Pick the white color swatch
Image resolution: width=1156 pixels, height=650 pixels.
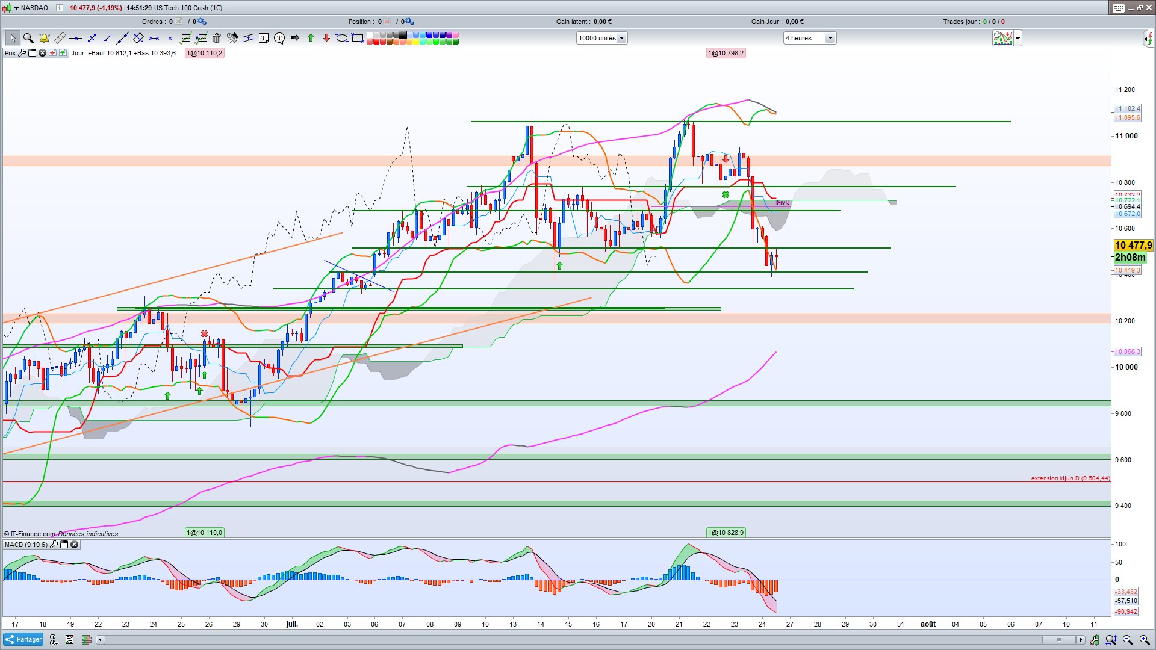pos(371,35)
